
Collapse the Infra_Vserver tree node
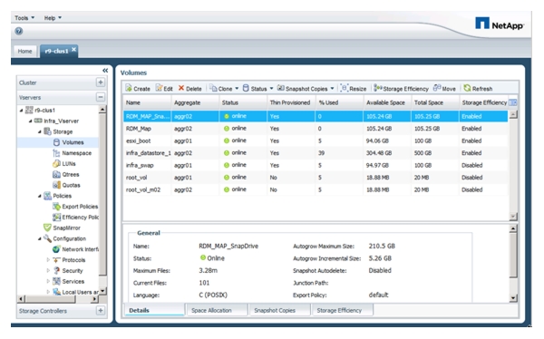pyautogui.click(x=31, y=121)
